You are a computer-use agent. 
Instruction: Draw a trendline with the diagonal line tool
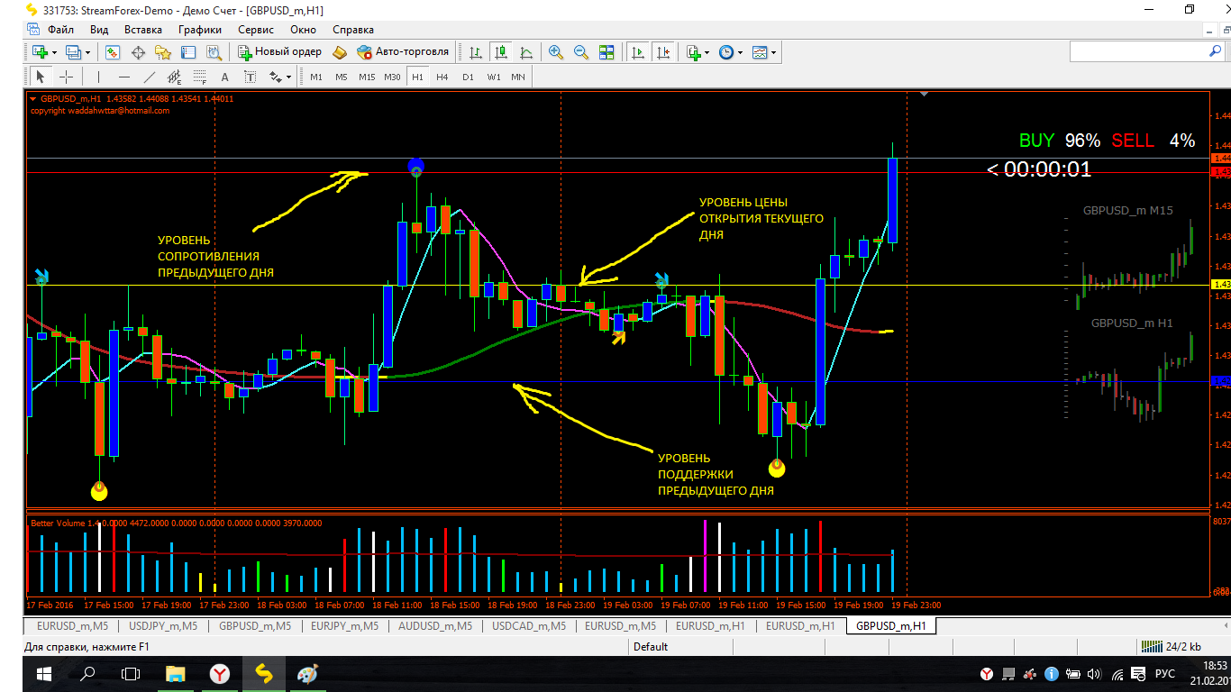point(150,77)
